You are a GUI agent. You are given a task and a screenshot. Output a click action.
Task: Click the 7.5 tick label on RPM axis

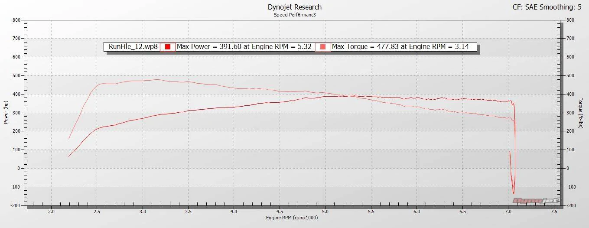(553, 212)
